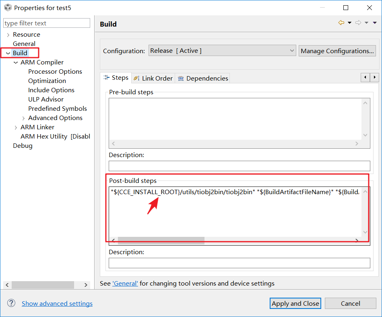Open the back history dropdown arrow

click(349, 23)
